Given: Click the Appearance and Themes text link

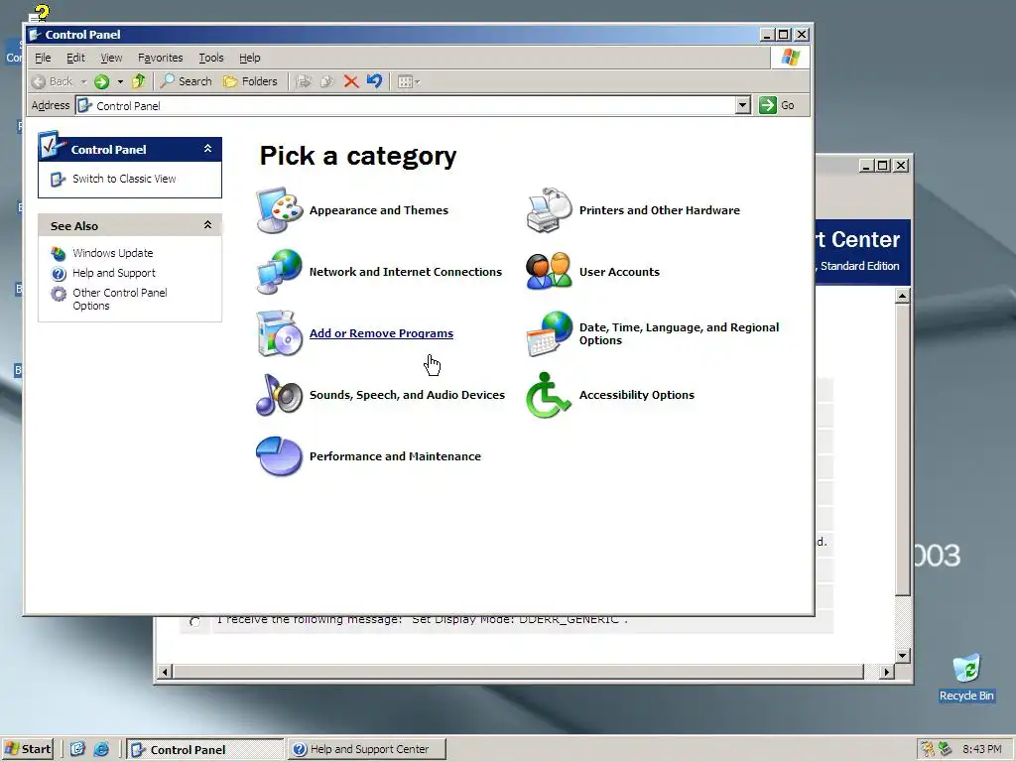Looking at the screenshot, I should pos(378,210).
